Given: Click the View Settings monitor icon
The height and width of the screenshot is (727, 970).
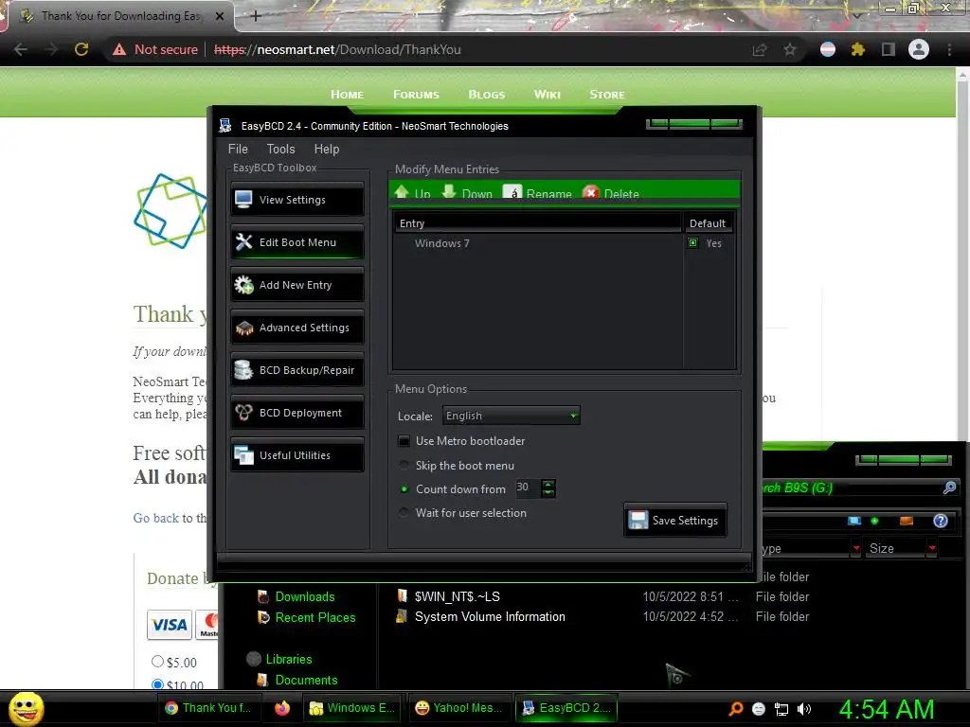Looking at the screenshot, I should pyautogui.click(x=243, y=200).
